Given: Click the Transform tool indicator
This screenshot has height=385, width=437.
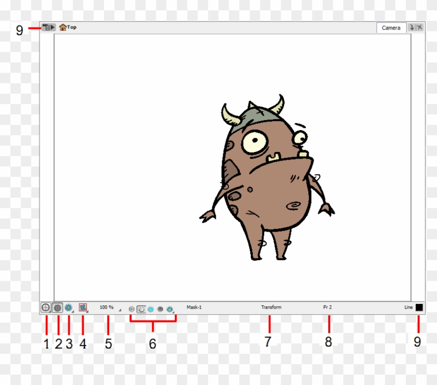Looking at the screenshot, I should (x=272, y=306).
